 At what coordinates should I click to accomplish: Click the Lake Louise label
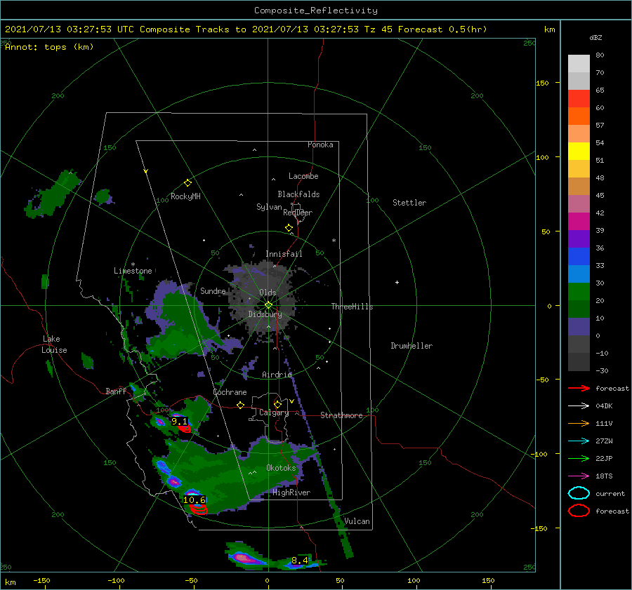54,344
